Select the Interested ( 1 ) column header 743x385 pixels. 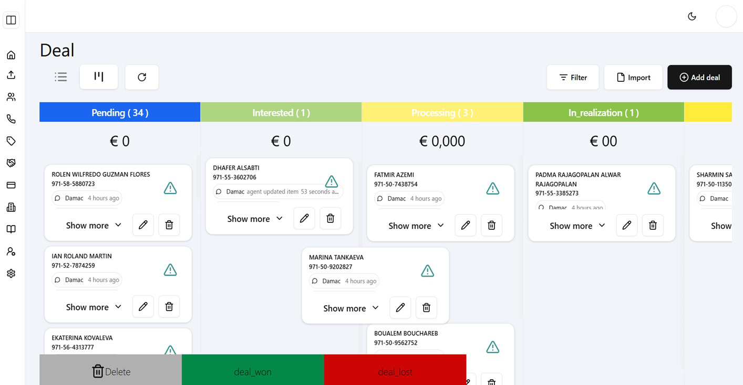(281, 112)
